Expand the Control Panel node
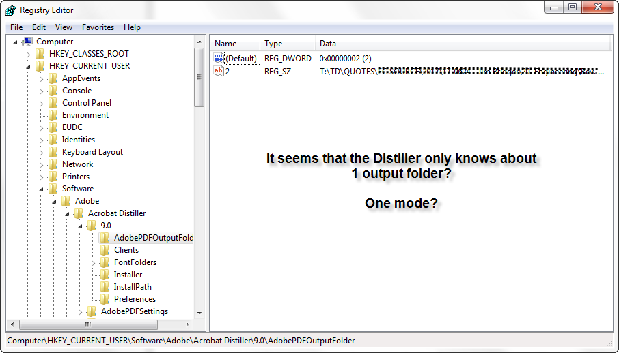Image resolution: width=619 pixels, height=353 pixels. pyautogui.click(x=41, y=104)
